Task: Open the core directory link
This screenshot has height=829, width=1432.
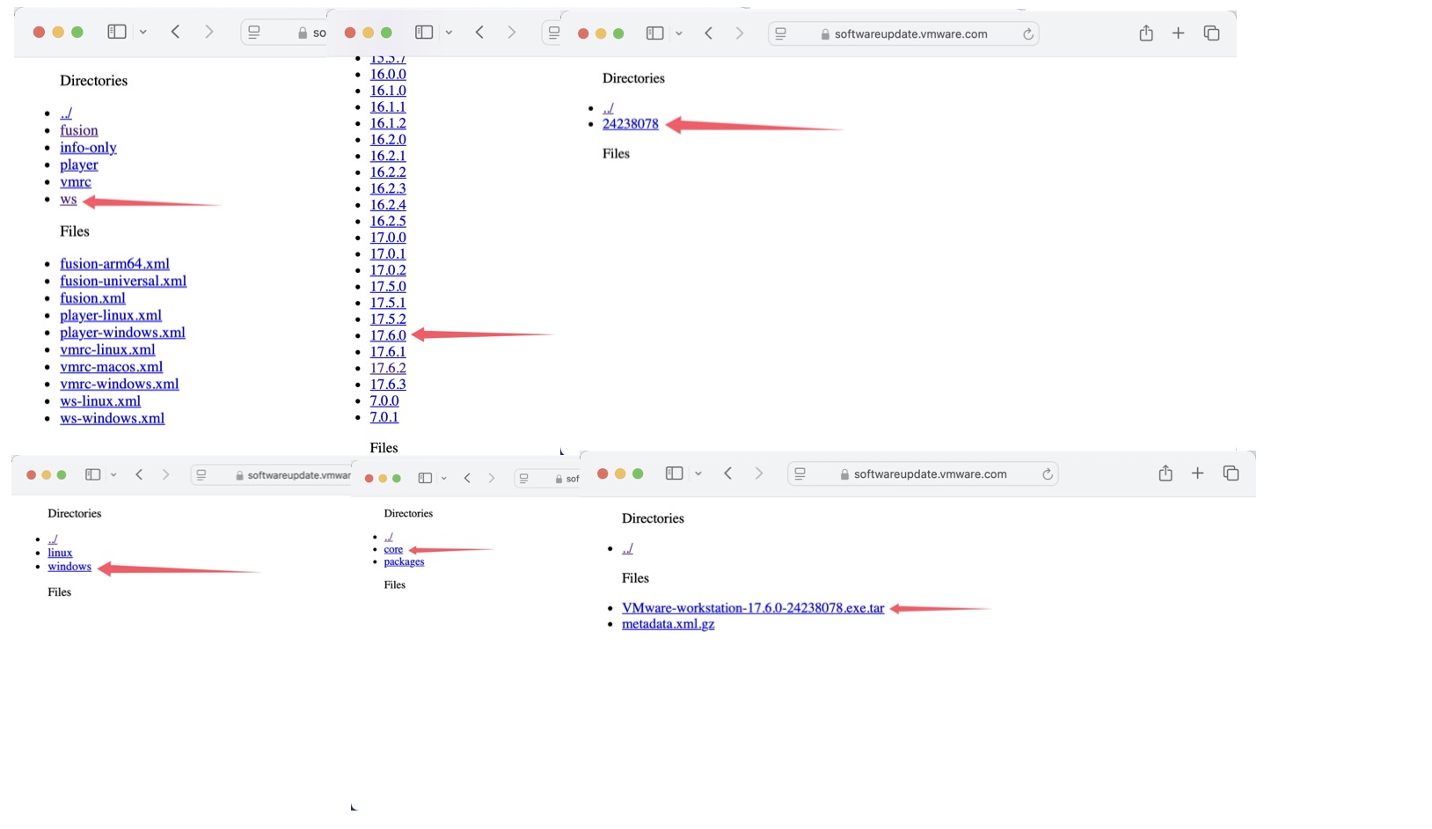Action: (x=393, y=549)
